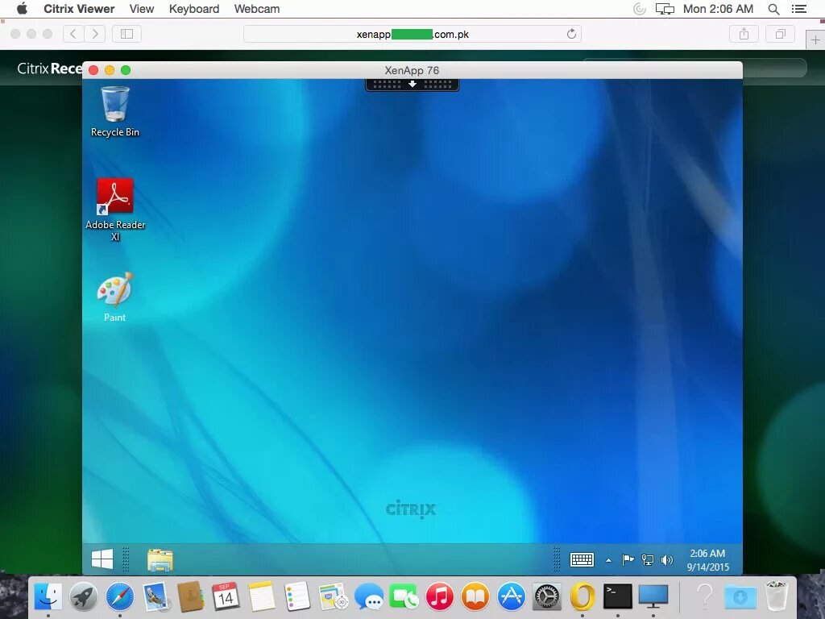Open System Preferences from the Dock

point(547,596)
